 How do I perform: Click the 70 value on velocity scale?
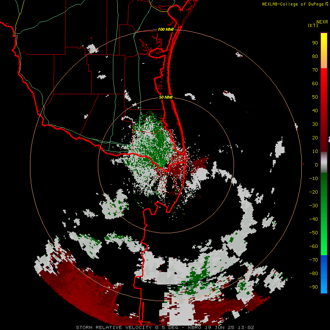click(x=315, y=70)
